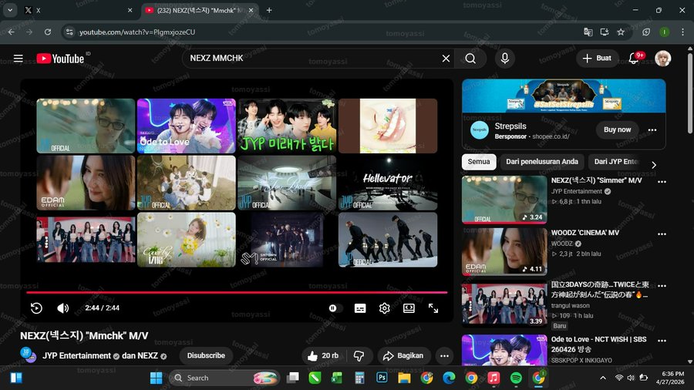Clear the NEXZ MMCHK search text
The image size is (694, 390).
(x=446, y=59)
